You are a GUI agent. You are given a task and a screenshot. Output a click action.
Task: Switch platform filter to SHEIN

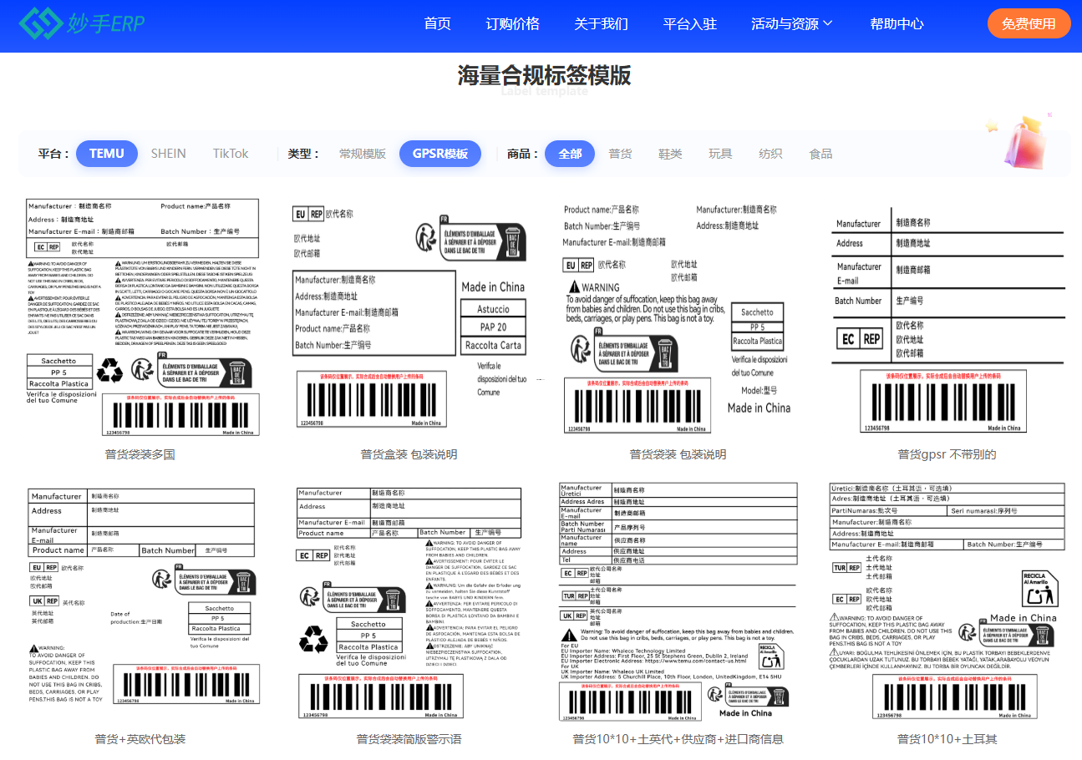[168, 154]
